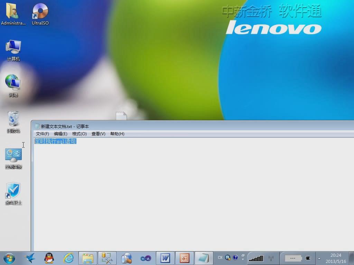This screenshot has height=265, width=354.
Task: Open the 格式(O) menu in Notepad
Action: (79, 134)
